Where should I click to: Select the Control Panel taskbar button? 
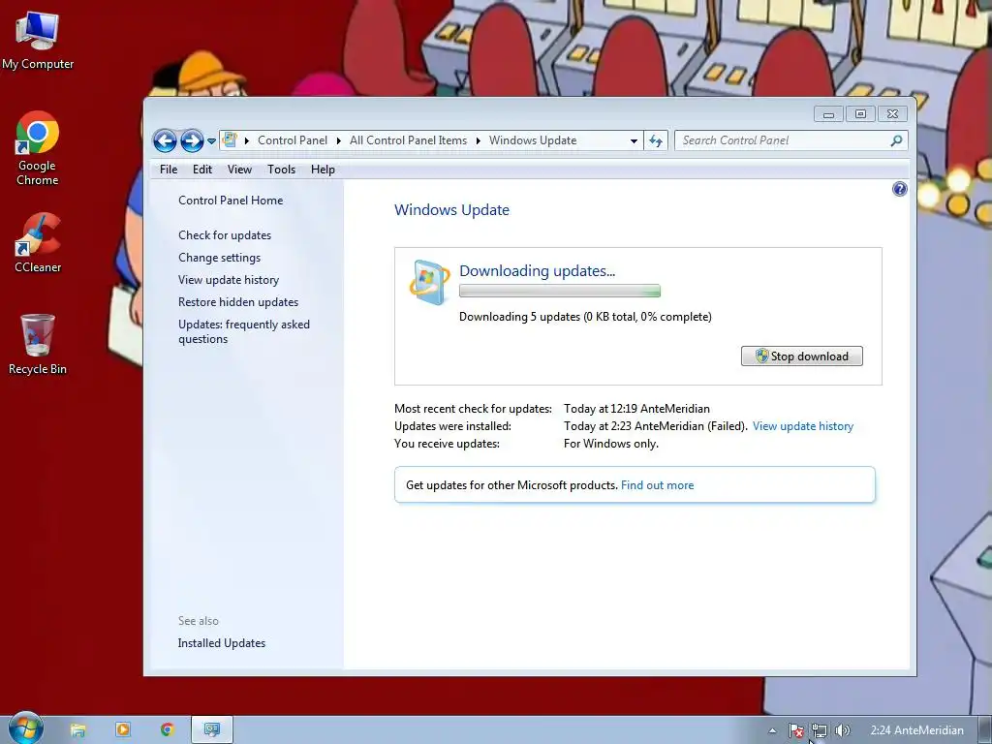coord(212,730)
